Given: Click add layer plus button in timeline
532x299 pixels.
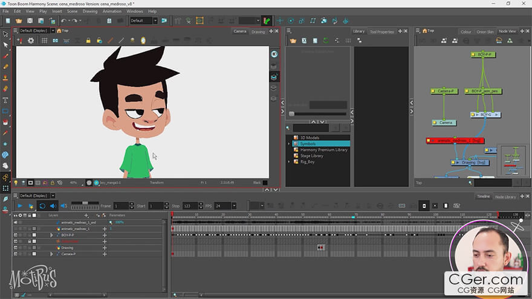Looking at the screenshot, I should coord(86,215).
